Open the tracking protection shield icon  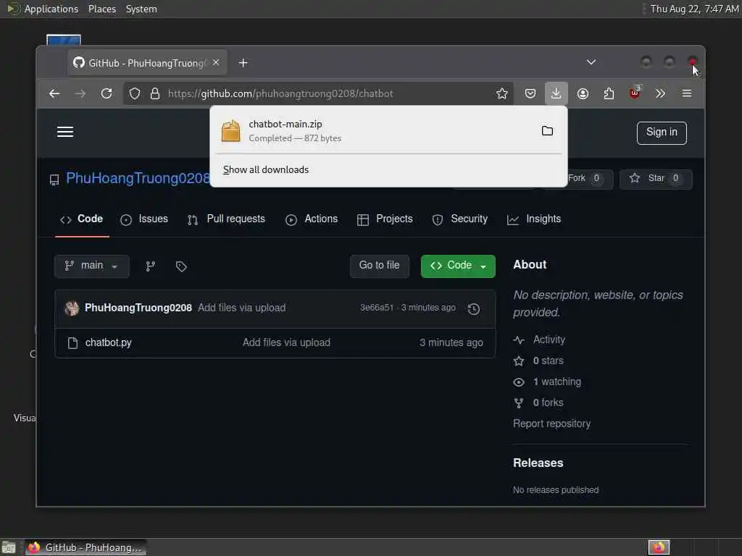pos(135,93)
